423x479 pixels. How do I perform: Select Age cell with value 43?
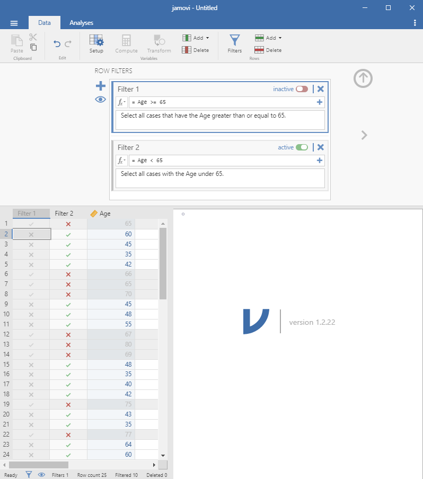point(111,414)
